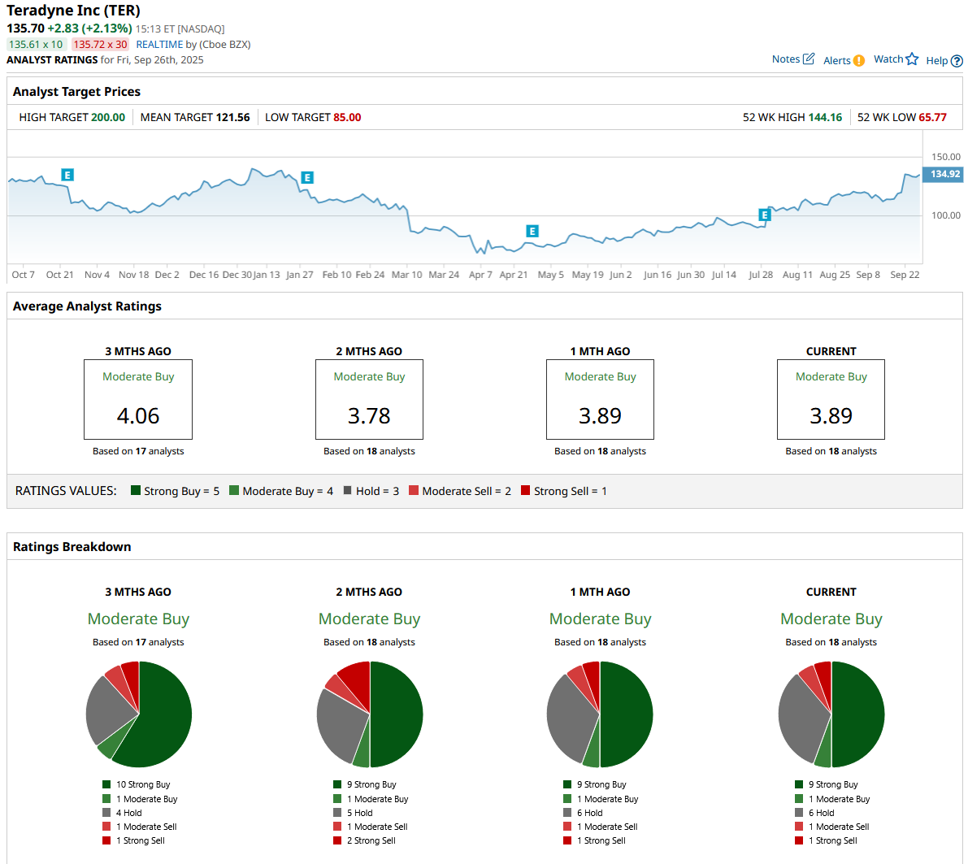Click the 1 MTH AGO 3.89 rating box
The image size is (968, 864).
[x=600, y=400]
